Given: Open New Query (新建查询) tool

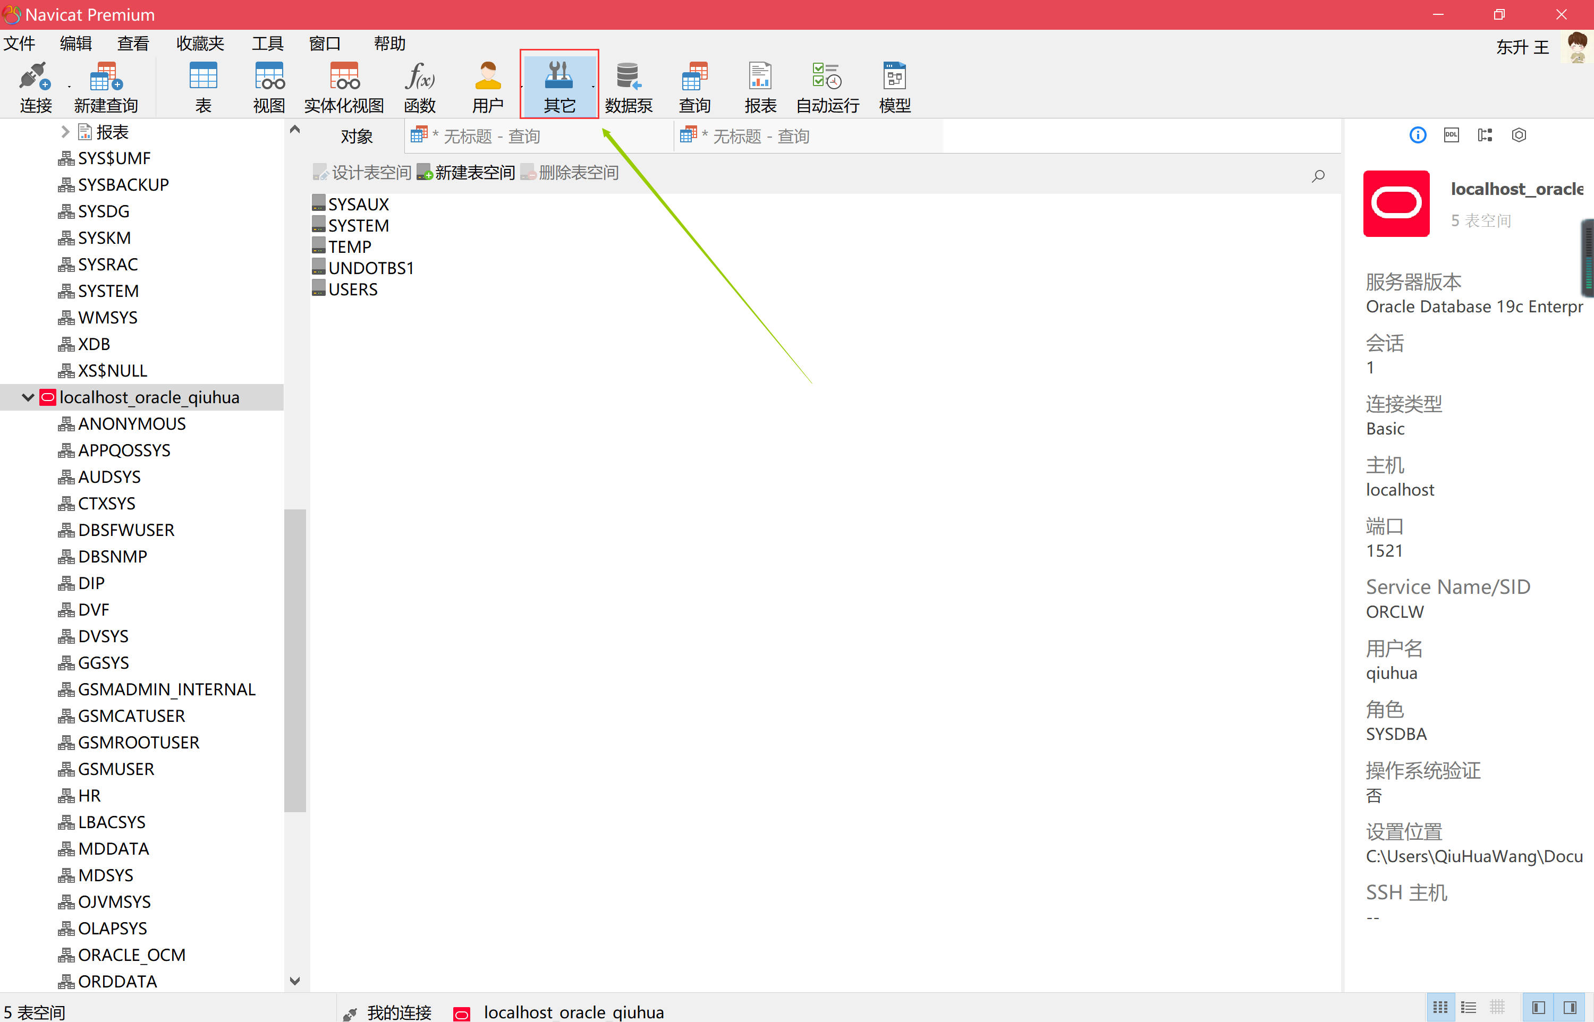Looking at the screenshot, I should pyautogui.click(x=106, y=87).
